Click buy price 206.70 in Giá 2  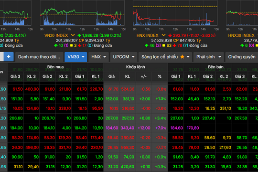pos(48,118)
